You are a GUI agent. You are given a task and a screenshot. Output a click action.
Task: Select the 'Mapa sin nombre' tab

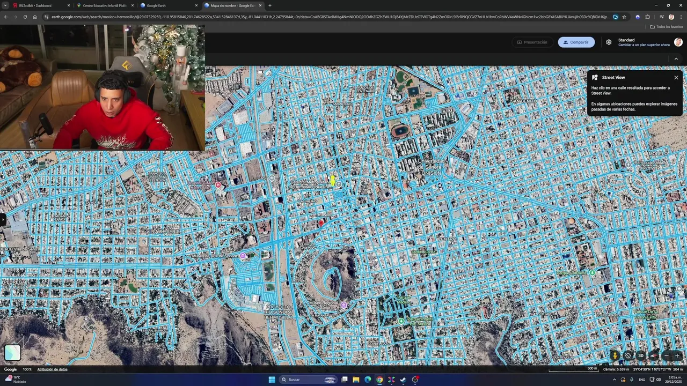pyautogui.click(x=232, y=5)
